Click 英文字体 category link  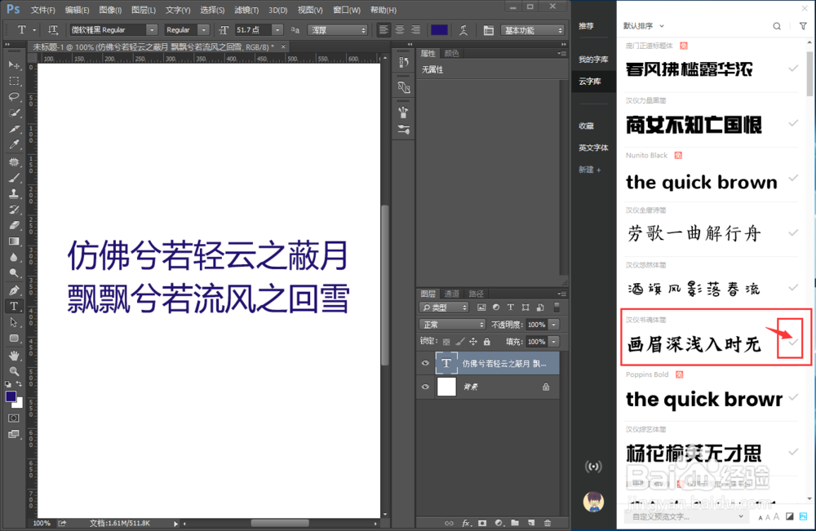[x=593, y=148]
